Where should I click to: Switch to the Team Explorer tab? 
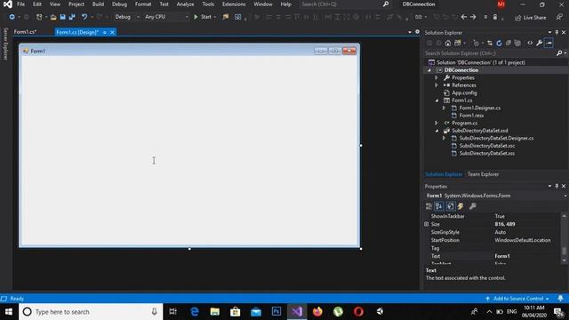(x=483, y=174)
